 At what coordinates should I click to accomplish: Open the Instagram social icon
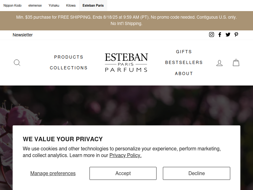[212, 35]
